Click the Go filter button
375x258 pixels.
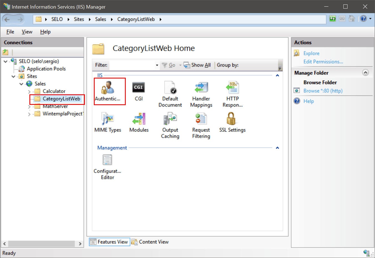pos(168,65)
